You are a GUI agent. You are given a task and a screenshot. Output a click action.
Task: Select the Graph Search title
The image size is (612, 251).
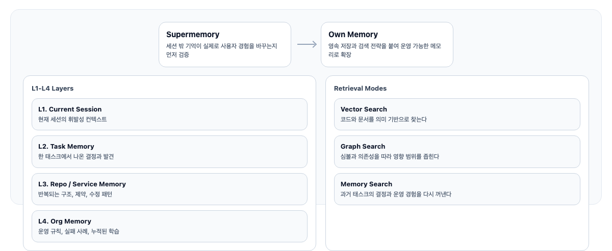click(363, 146)
